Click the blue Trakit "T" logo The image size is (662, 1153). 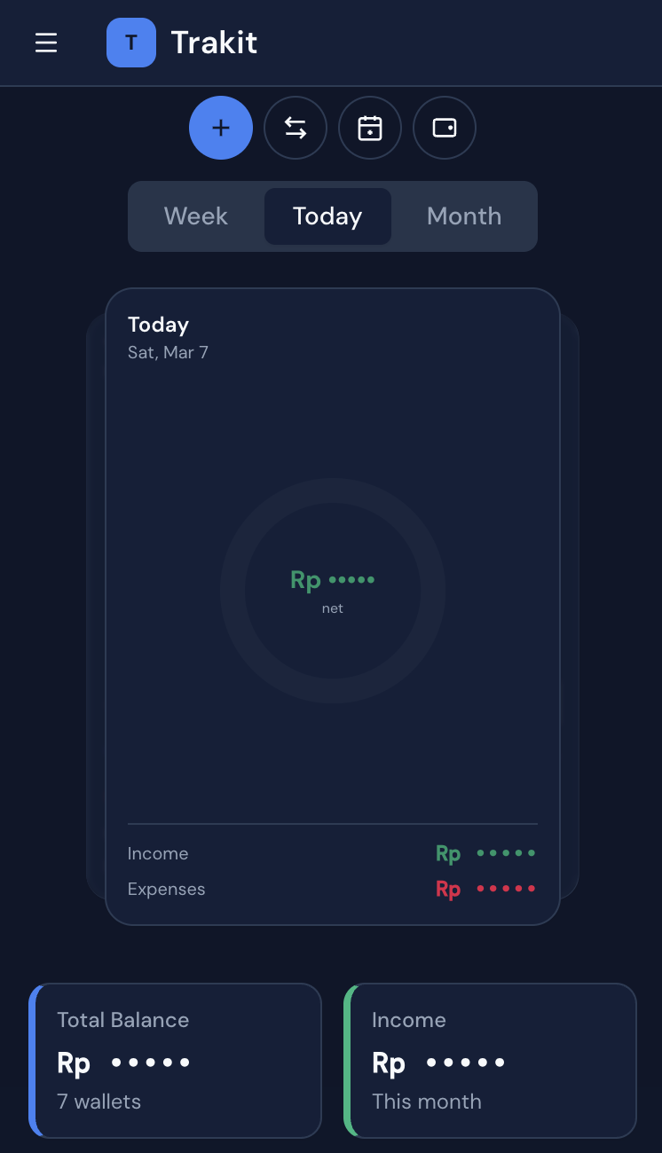coord(131,43)
